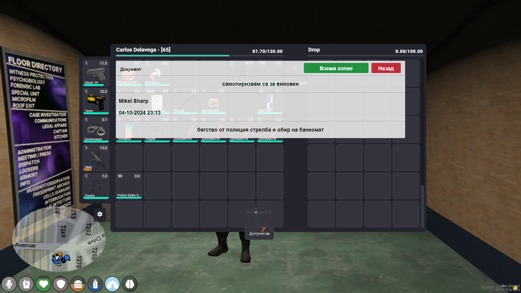Click the amount input showing 0
Screen dimensions: 521x293
[295, 68]
